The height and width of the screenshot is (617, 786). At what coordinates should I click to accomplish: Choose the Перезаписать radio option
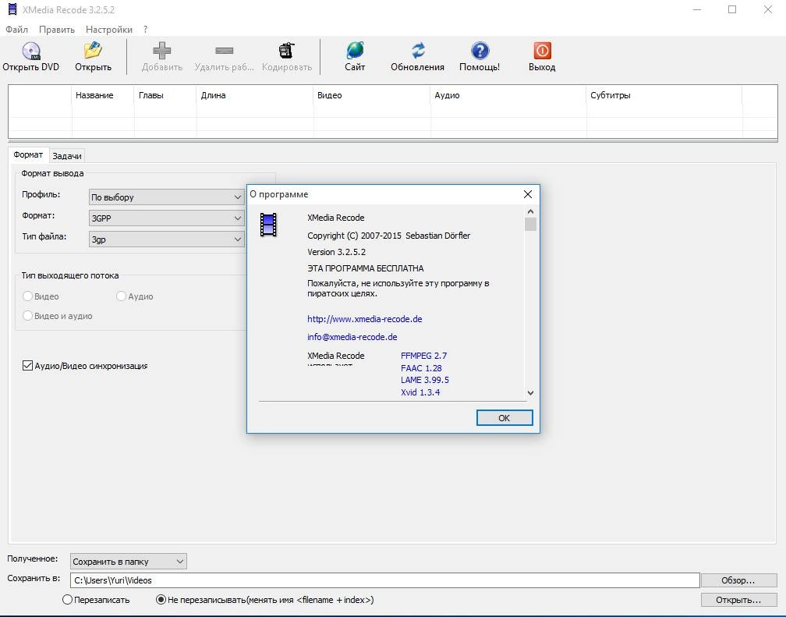pos(67,600)
